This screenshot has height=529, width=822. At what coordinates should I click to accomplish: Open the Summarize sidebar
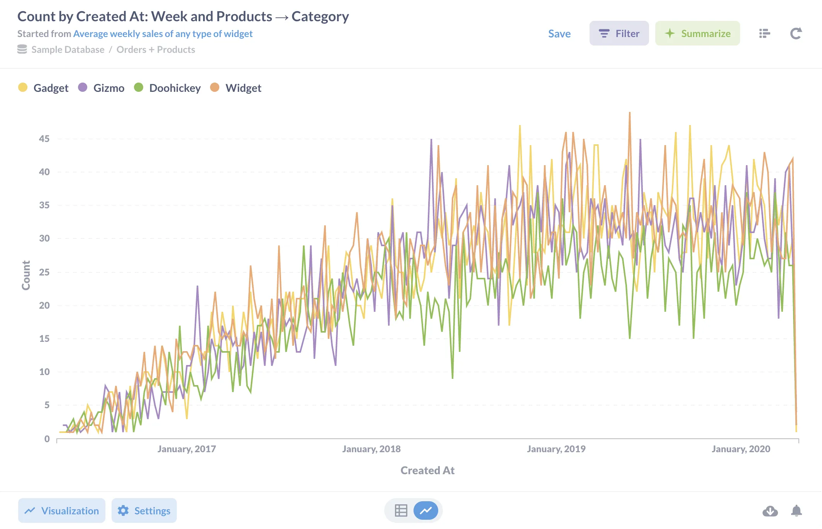[697, 34]
